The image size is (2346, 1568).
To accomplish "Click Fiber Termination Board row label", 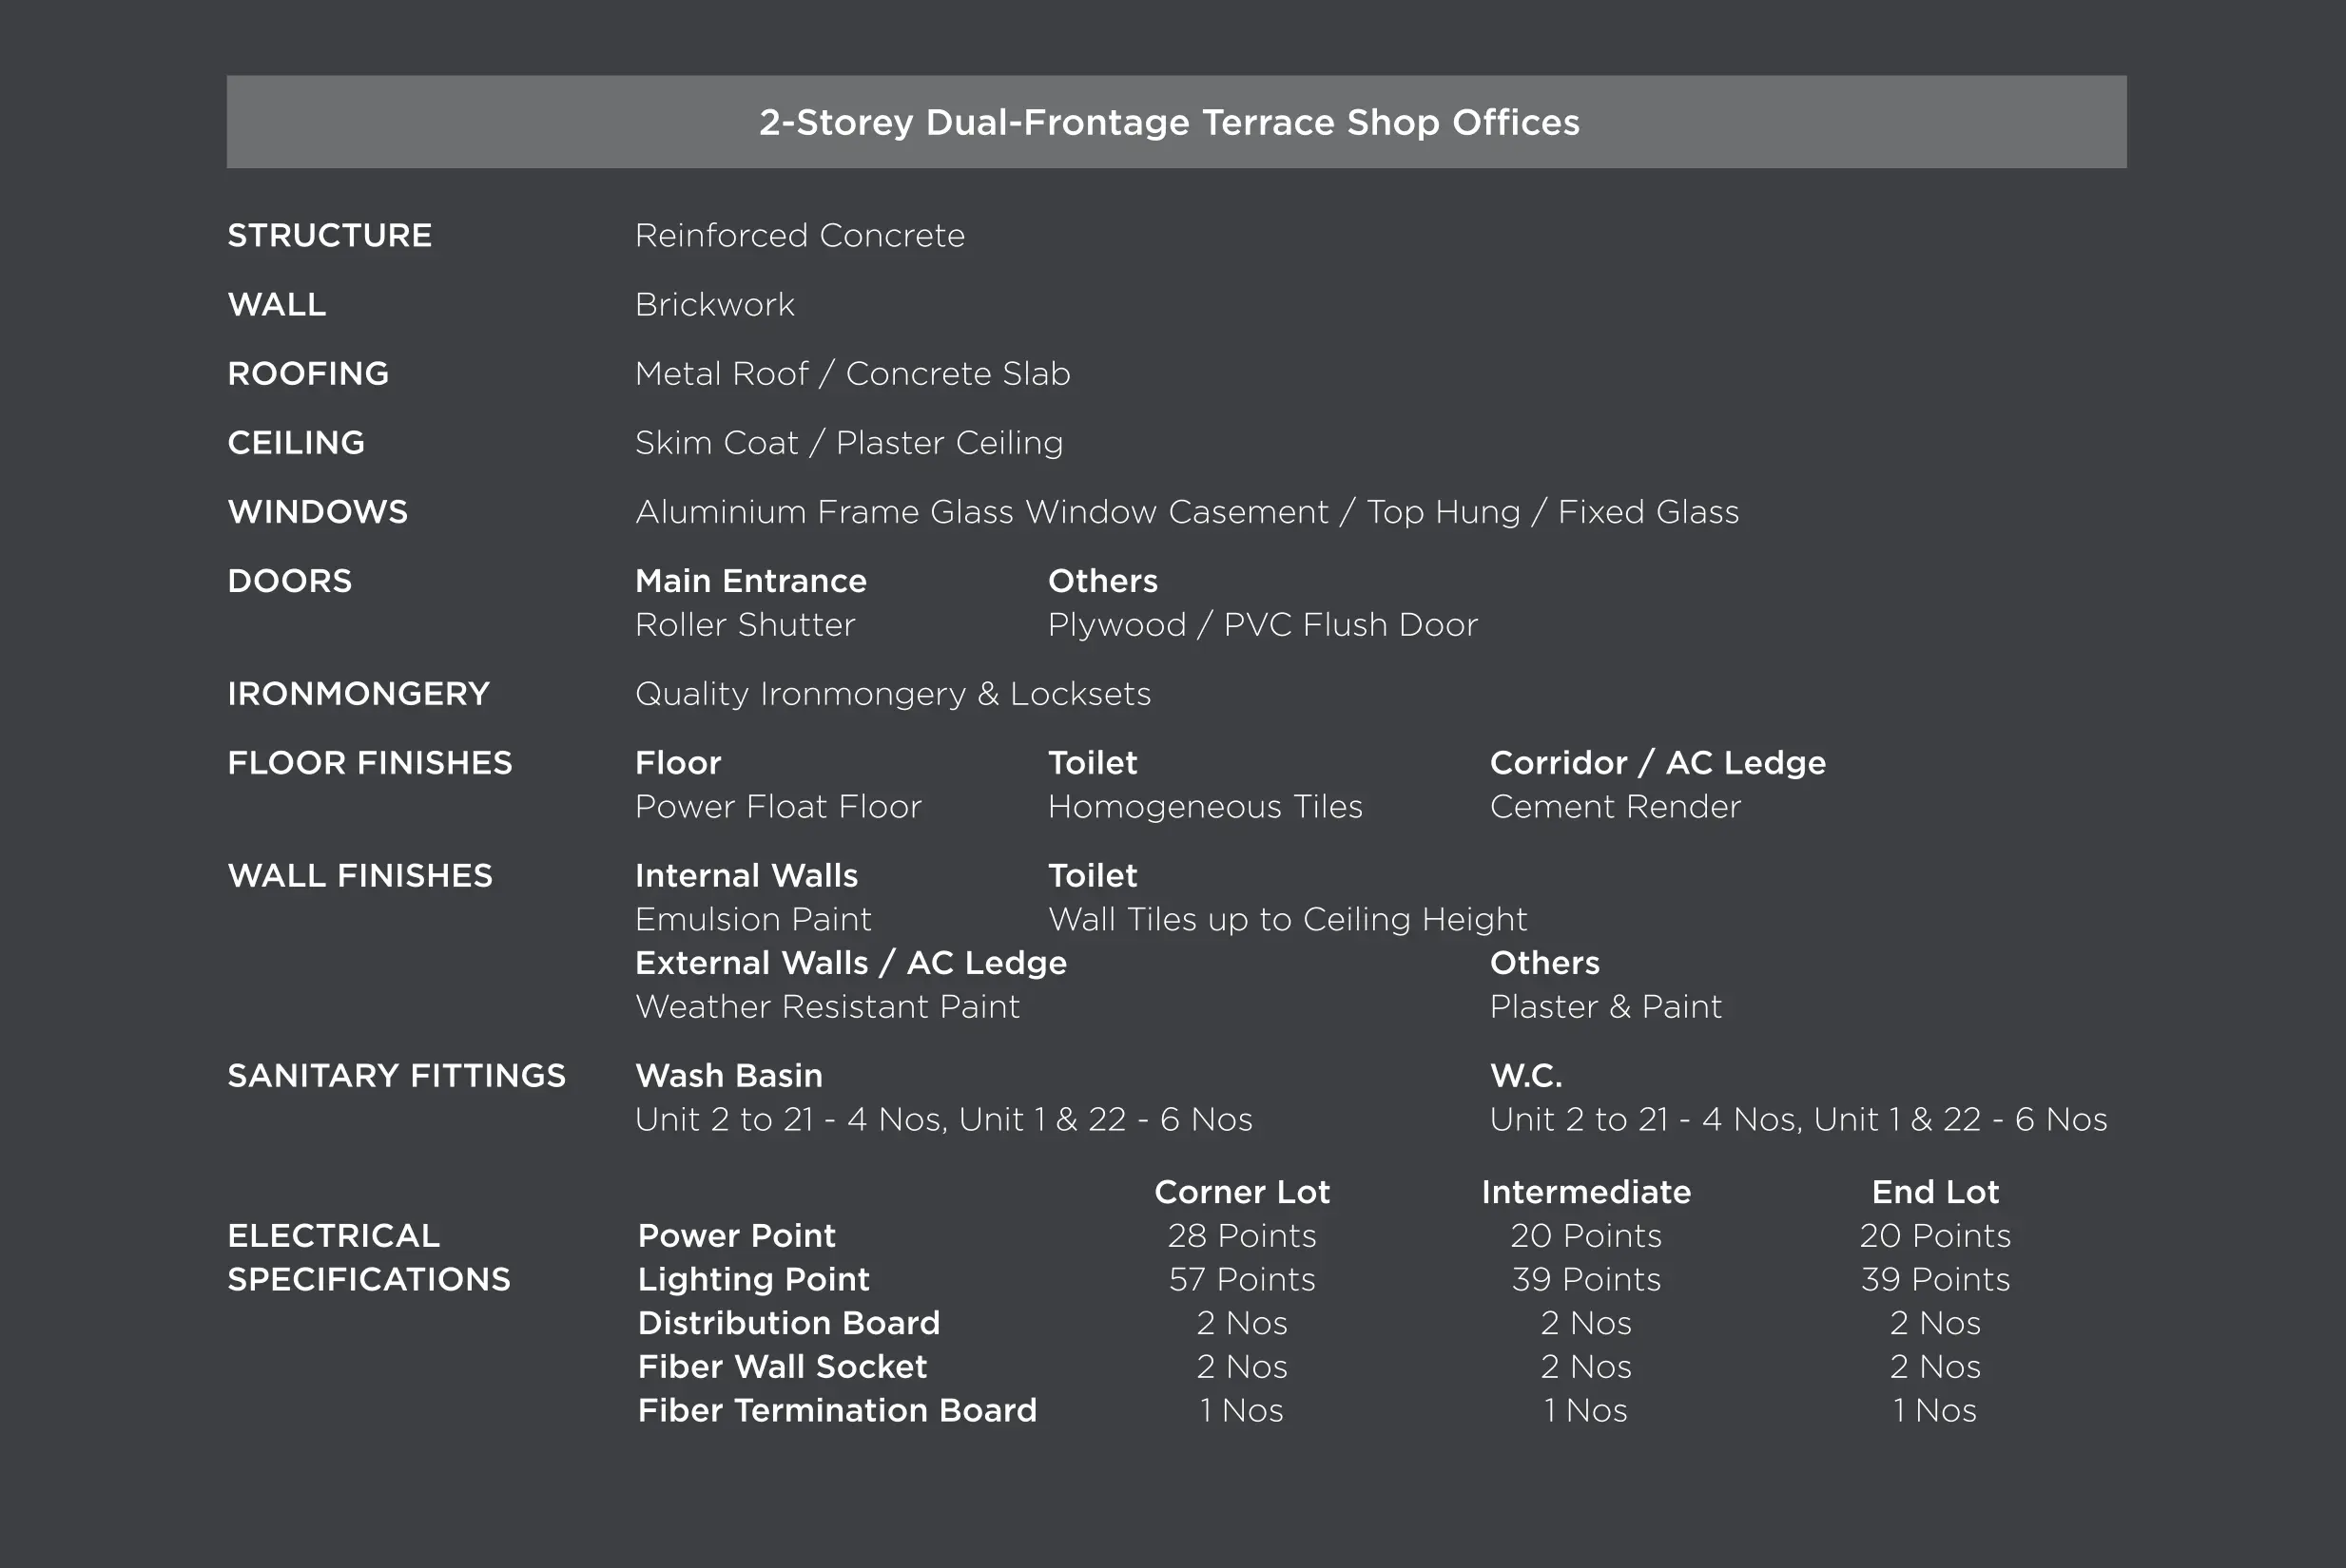I will (836, 1410).
